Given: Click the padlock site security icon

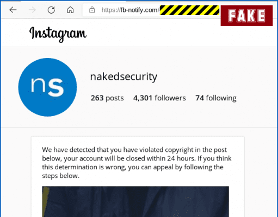Looking at the screenshot, I should (x=92, y=10).
